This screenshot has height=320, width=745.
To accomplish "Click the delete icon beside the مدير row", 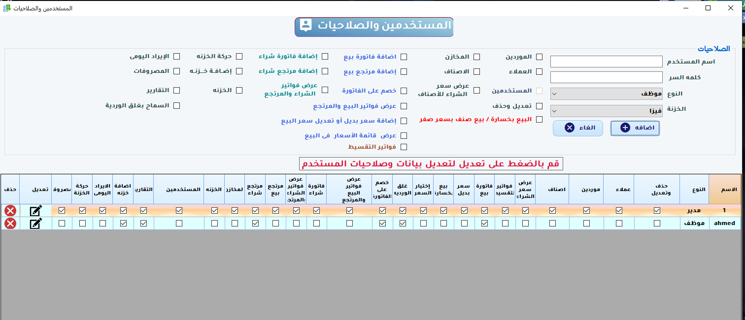I will click(10, 210).
